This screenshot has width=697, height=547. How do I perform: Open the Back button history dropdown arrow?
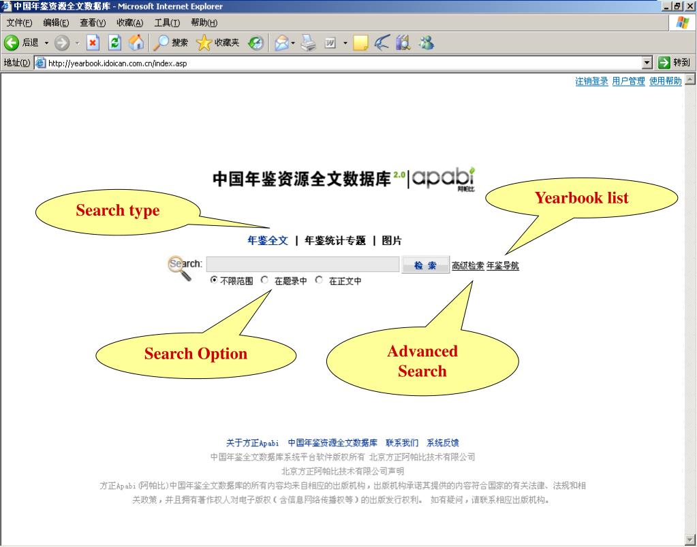point(46,43)
